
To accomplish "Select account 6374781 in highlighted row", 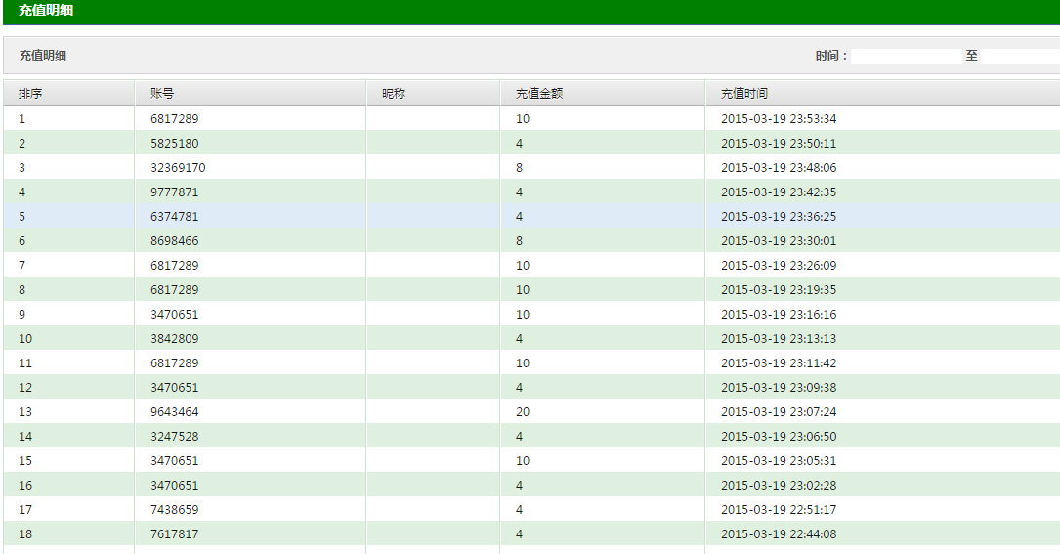I will [x=175, y=217].
